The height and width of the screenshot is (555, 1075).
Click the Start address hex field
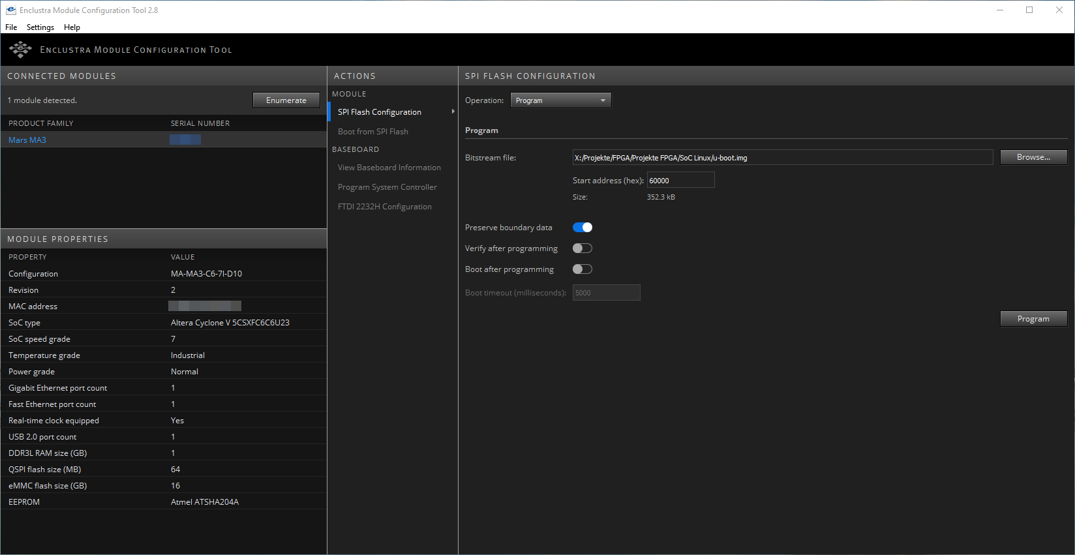click(x=680, y=180)
